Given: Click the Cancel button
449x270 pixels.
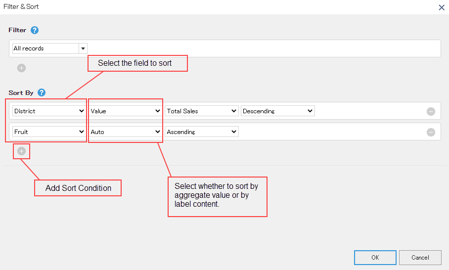Looking at the screenshot, I should click(420, 258).
